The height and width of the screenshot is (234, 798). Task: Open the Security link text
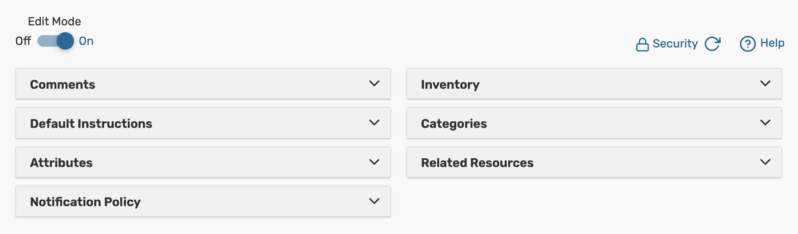tap(675, 43)
